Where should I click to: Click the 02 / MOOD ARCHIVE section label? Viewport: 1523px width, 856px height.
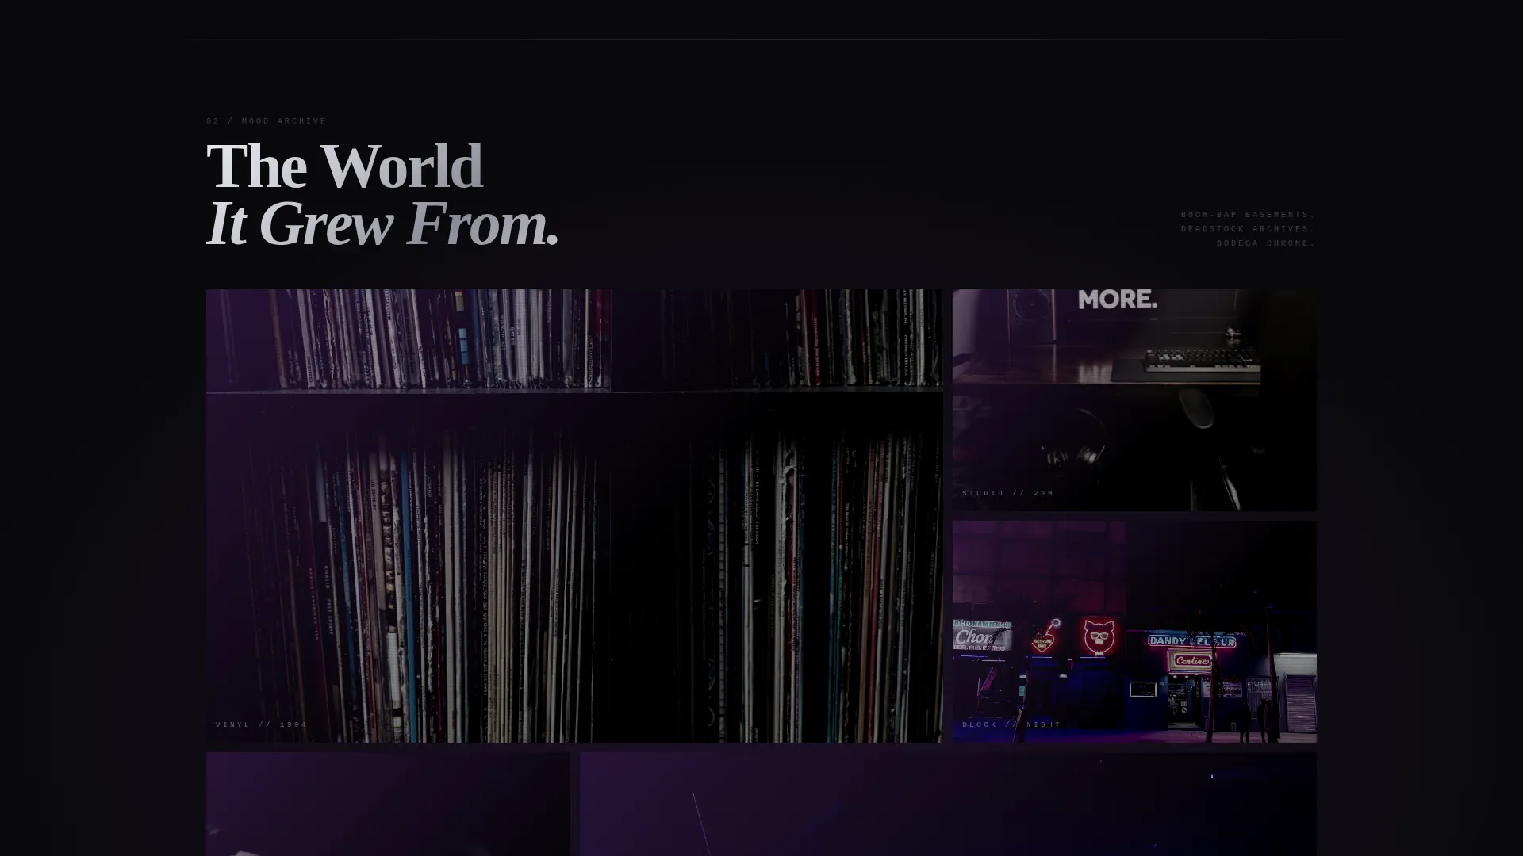(266, 121)
